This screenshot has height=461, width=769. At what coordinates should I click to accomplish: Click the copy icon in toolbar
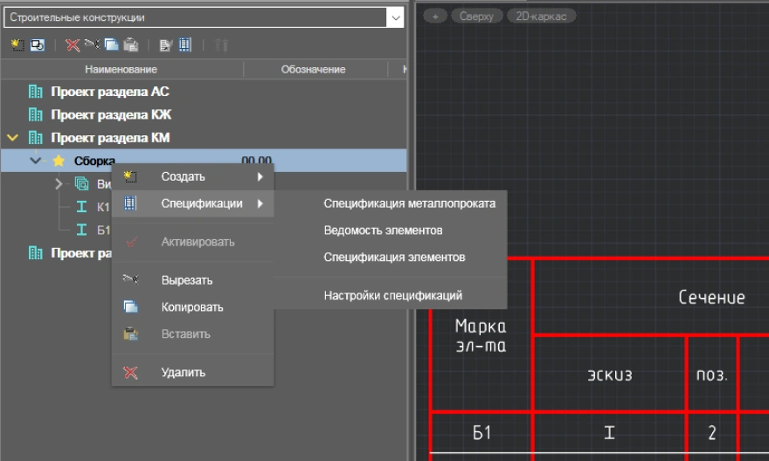coord(111,45)
